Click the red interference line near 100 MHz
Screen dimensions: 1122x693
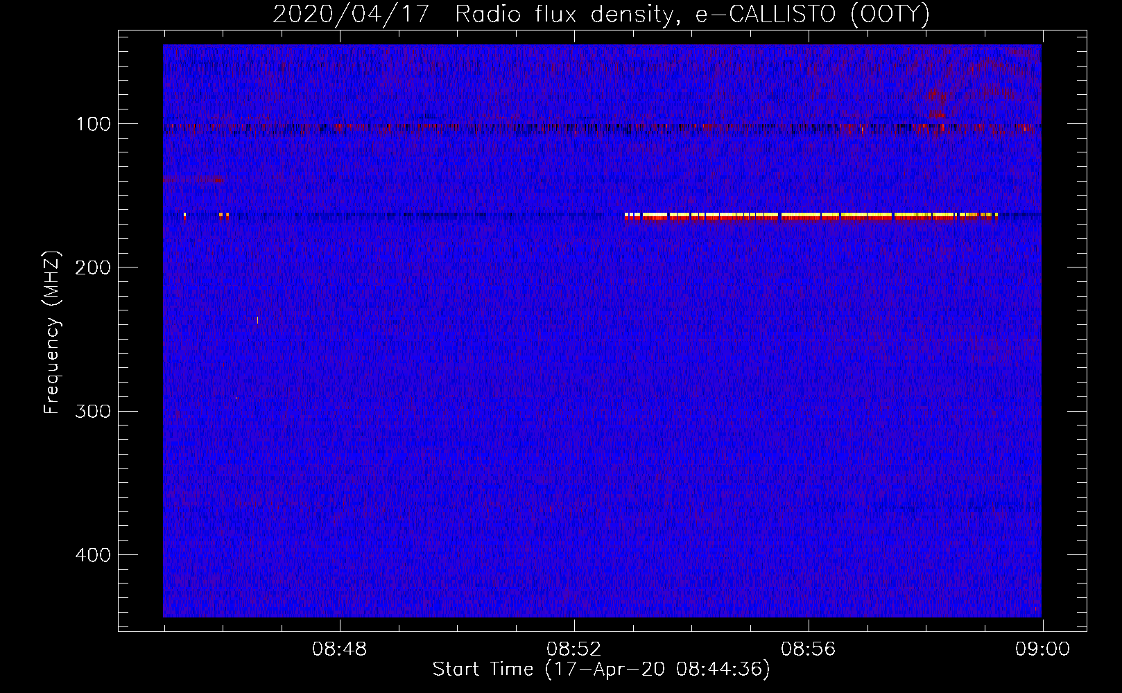602,128
